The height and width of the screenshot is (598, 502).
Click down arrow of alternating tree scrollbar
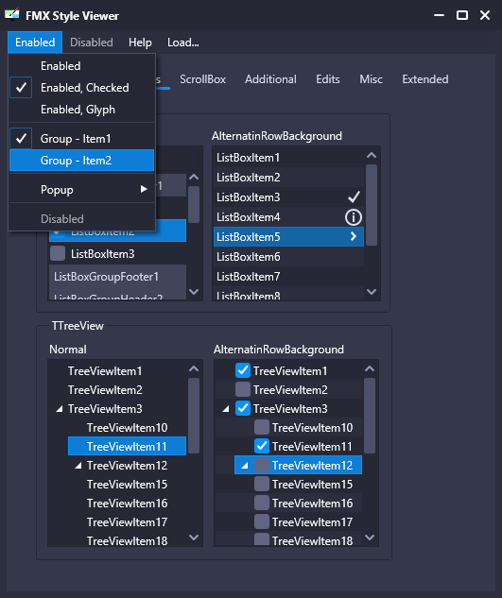pyautogui.click(x=370, y=538)
